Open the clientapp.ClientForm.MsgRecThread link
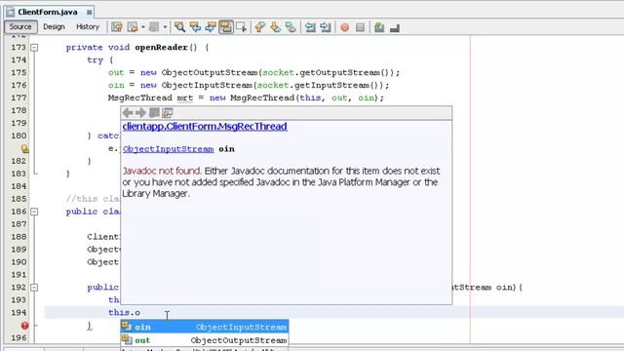Viewport: 624px width, 351px height. tap(205, 127)
